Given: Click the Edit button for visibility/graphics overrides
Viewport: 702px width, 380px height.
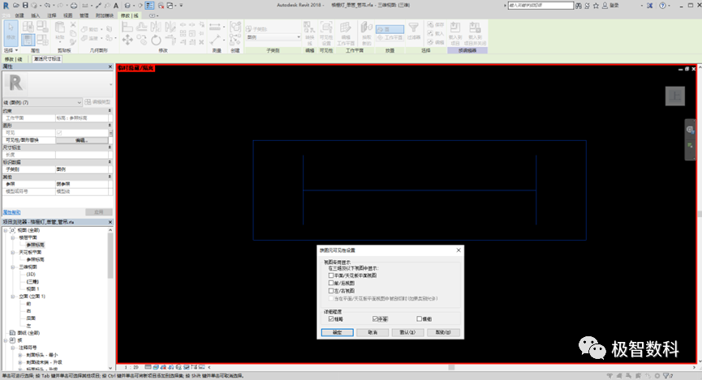Looking at the screenshot, I should (81, 140).
